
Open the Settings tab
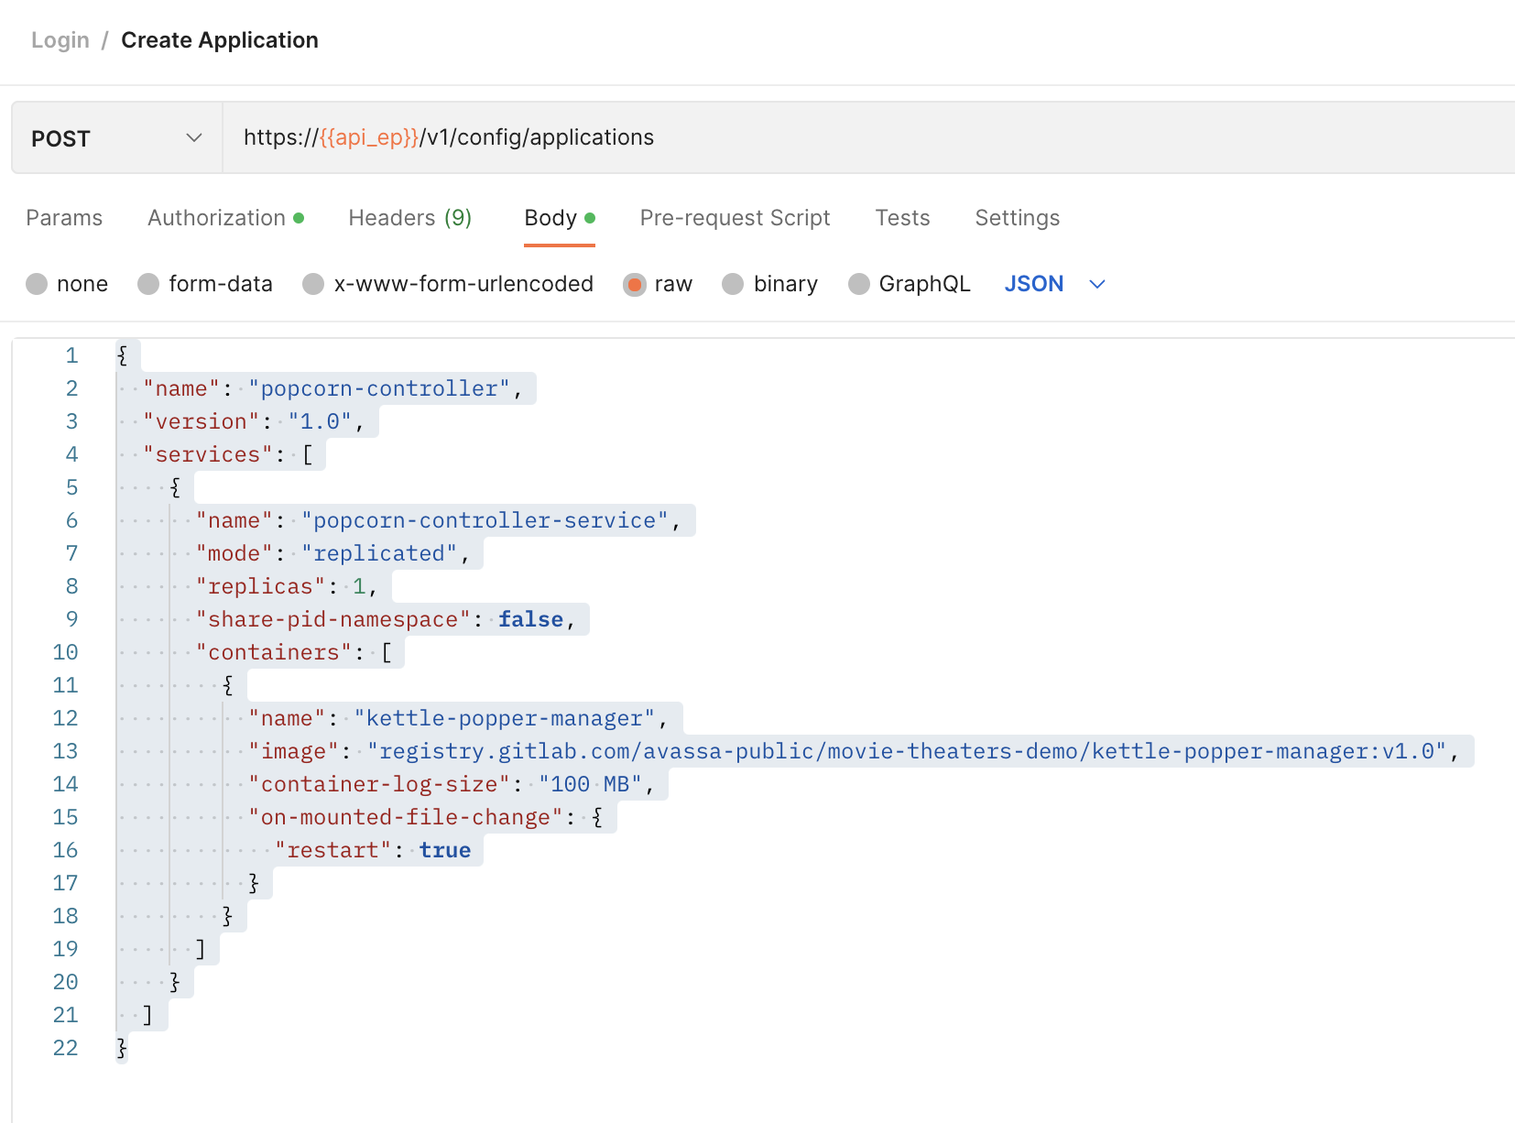[x=1017, y=218]
